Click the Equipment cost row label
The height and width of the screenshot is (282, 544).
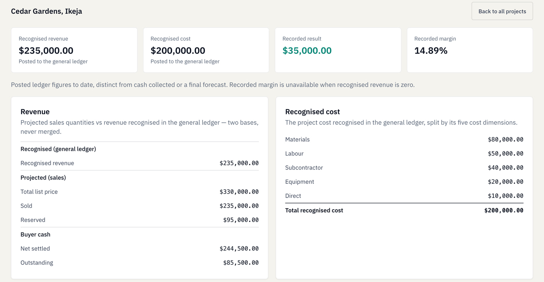[x=300, y=182]
